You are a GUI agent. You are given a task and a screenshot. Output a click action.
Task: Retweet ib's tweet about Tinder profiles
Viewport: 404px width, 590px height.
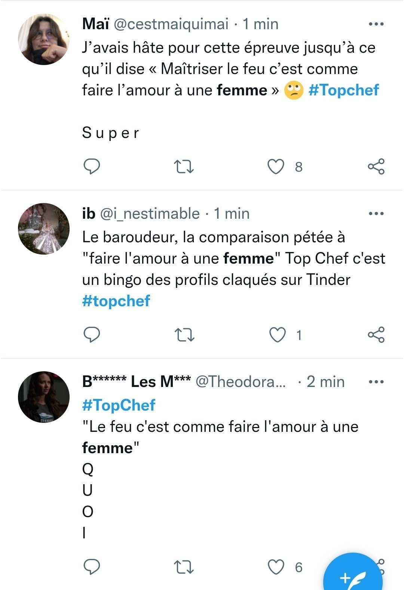[184, 335]
